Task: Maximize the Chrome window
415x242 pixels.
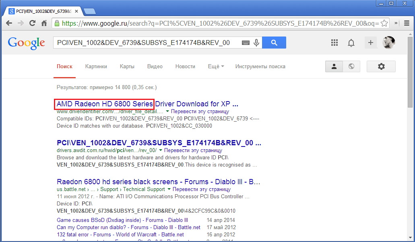Action: point(391,4)
